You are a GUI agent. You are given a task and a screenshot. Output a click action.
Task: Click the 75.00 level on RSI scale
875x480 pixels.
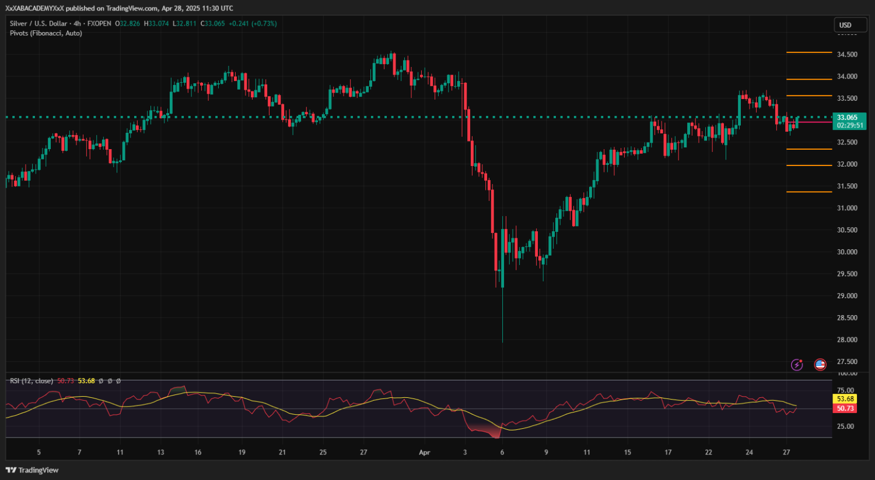click(845, 390)
